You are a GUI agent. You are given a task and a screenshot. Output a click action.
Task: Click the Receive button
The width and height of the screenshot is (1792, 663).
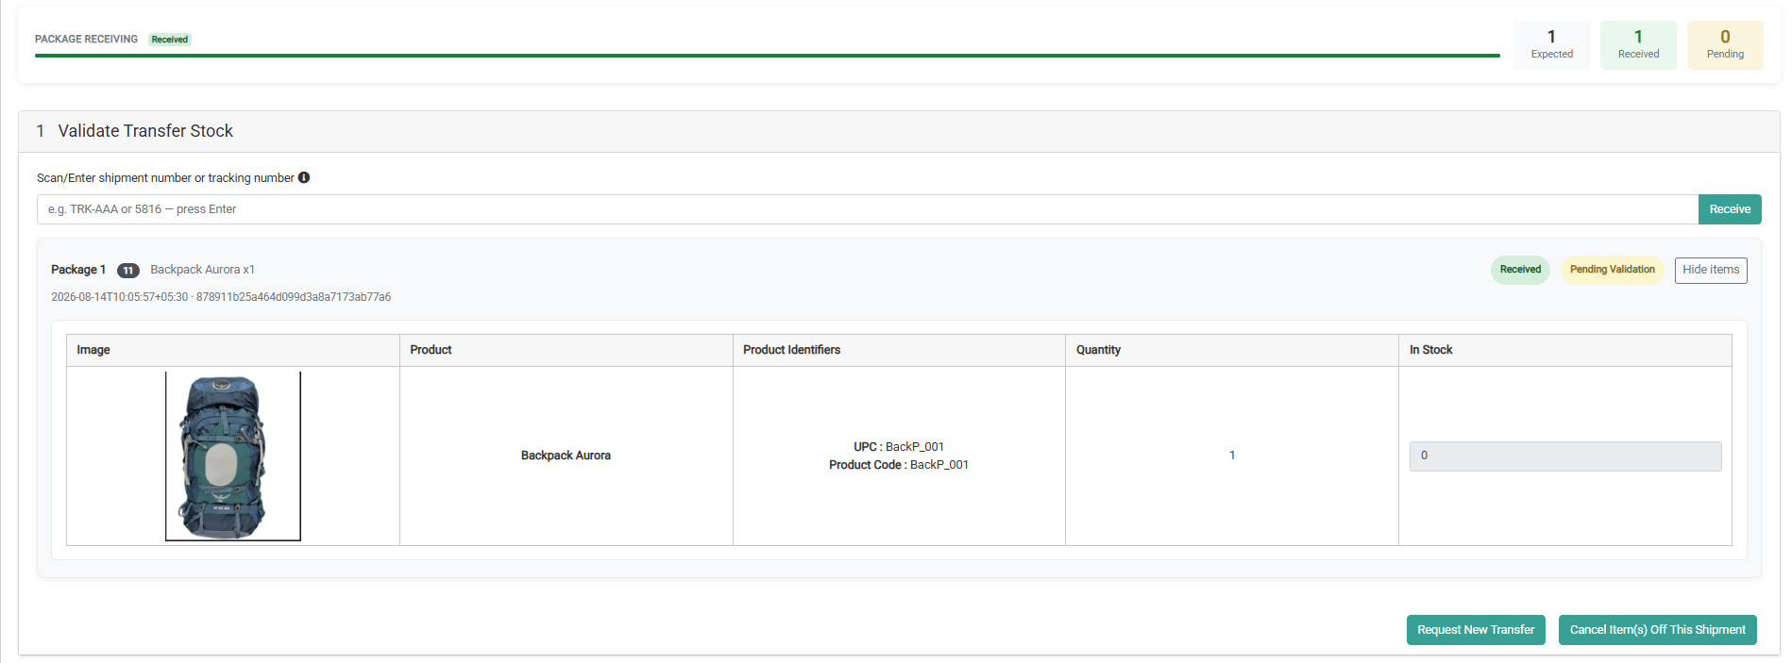coord(1729,209)
